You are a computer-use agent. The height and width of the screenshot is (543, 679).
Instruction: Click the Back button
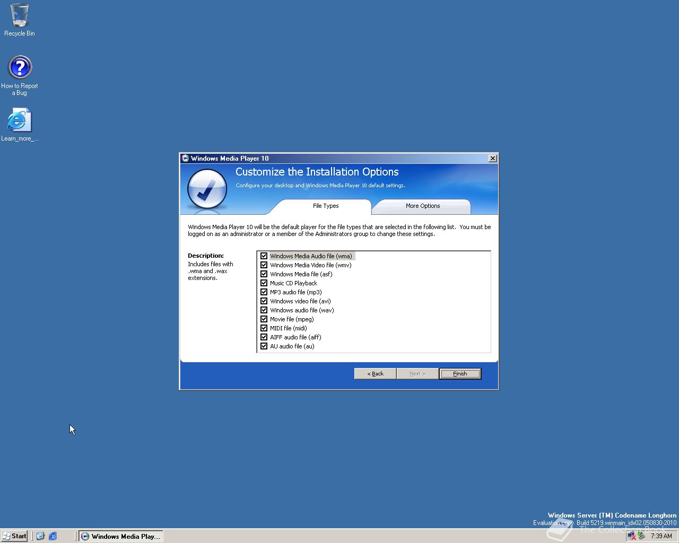pyautogui.click(x=375, y=374)
